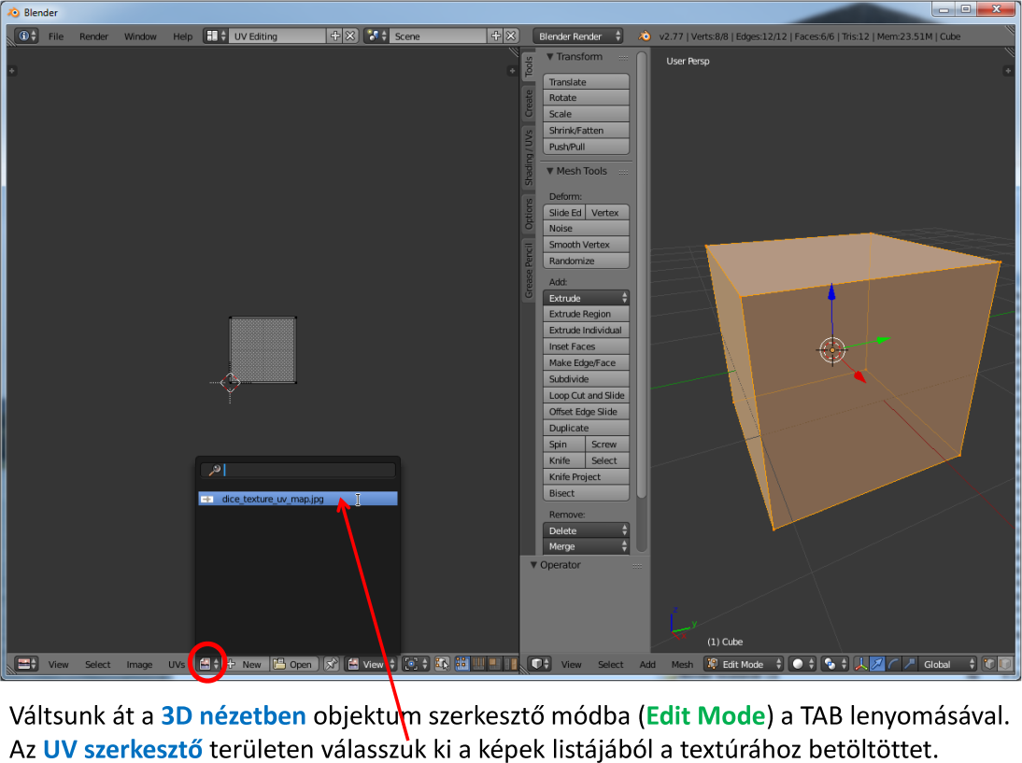Open the Global orientation dropdown
1022x763 pixels.
(945, 664)
